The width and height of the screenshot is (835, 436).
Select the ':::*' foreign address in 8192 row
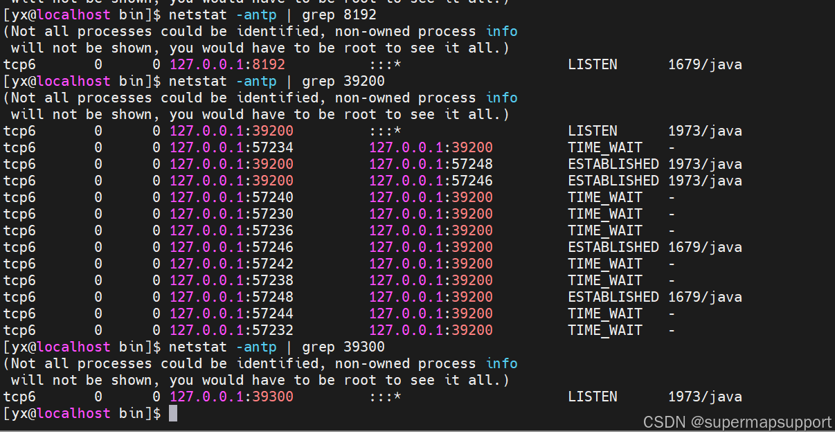click(x=385, y=64)
